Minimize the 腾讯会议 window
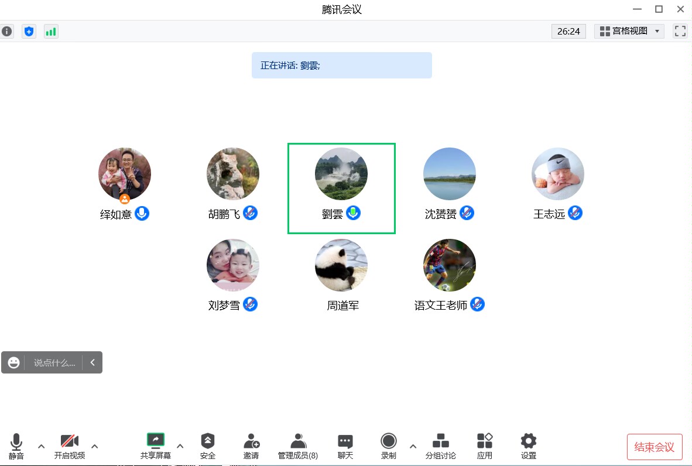The height and width of the screenshot is (466, 692). click(x=638, y=9)
